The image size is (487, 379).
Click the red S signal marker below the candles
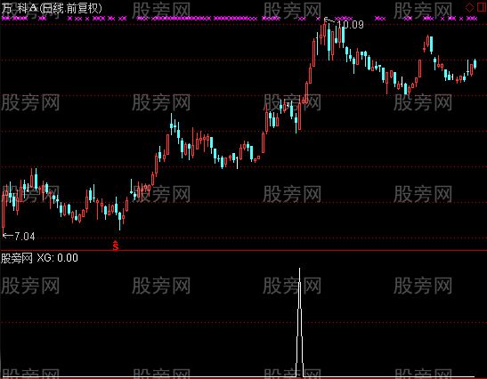(x=116, y=246)
